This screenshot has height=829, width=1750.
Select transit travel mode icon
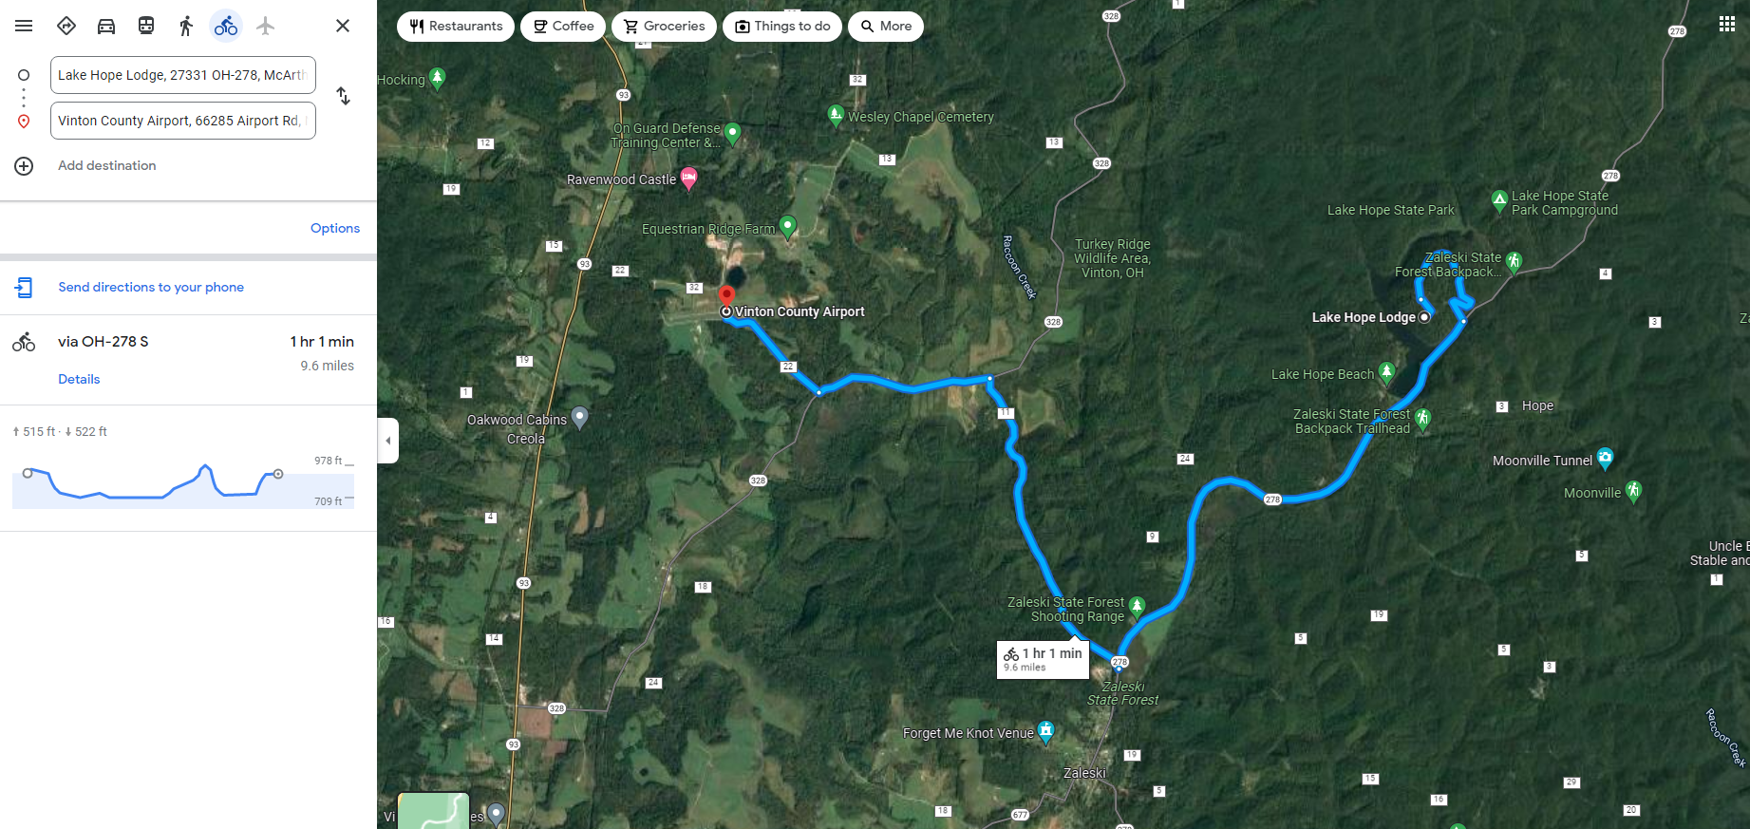(x=146, y=26)
